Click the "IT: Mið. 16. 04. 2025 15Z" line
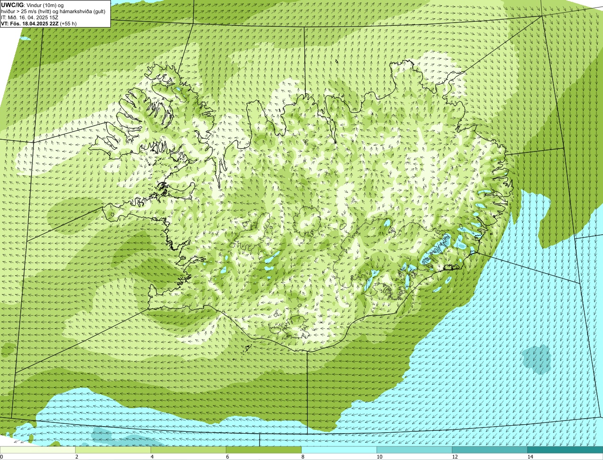The width and height of the screenshot is (603, 460). [30, 17]
